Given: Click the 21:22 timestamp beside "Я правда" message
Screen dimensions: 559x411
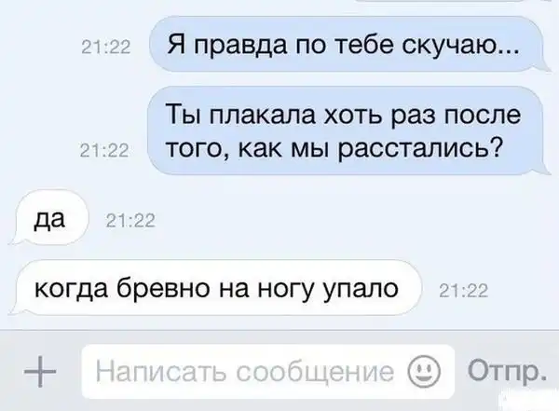Looking at the screenshot, I should (x=106, y=48).
